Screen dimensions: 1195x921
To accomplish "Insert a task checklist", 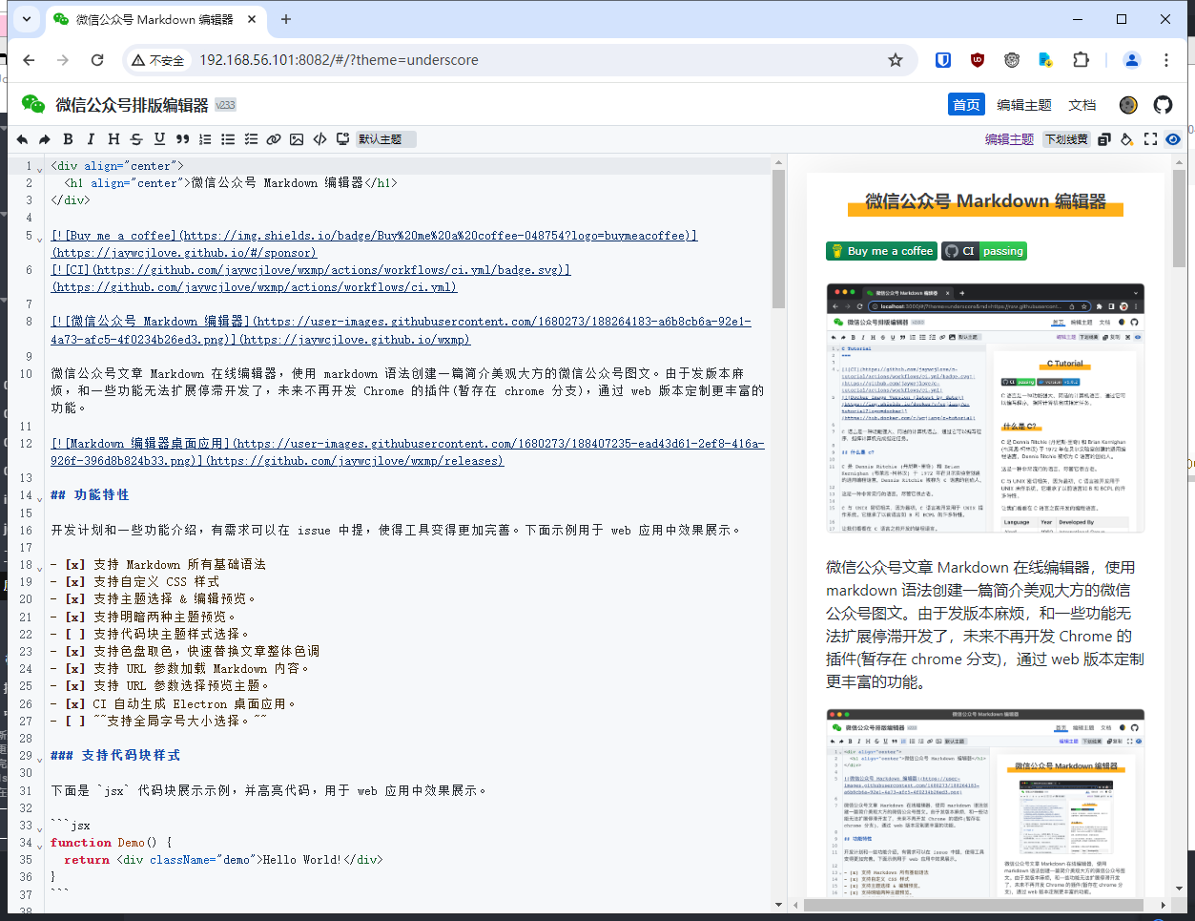I will coord(251,139).
